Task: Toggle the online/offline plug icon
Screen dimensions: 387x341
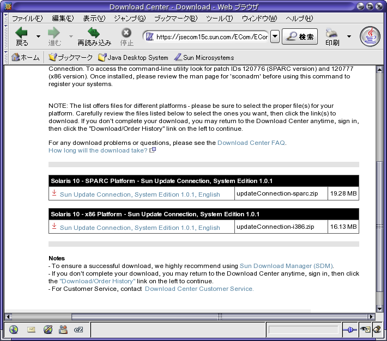Action: pyautogui.click(x=350, y=330)
